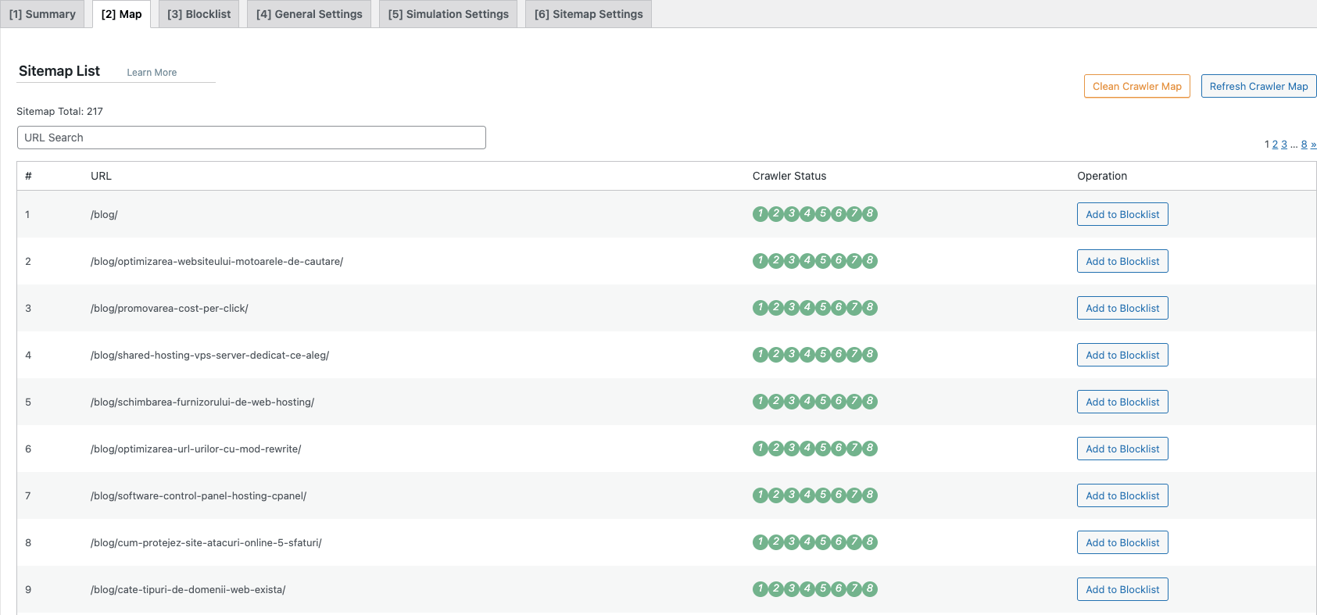Click crawler badge 2 for schimbarea-furnizorului row
This screenshot has width=1317, height=615.
(775, 402)
